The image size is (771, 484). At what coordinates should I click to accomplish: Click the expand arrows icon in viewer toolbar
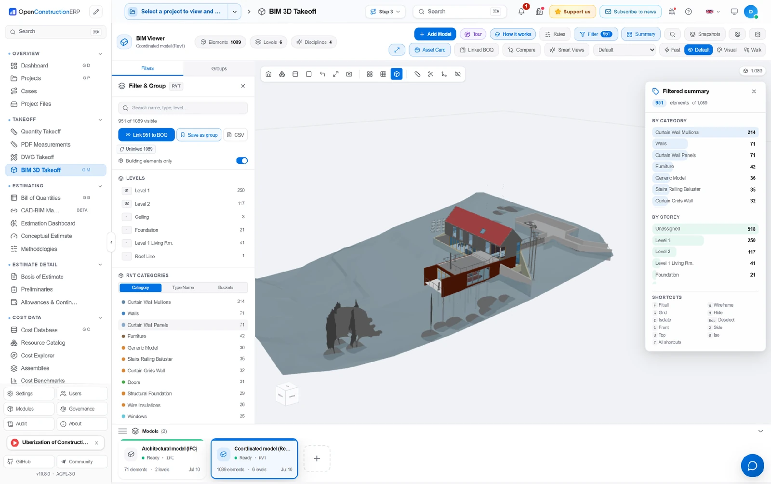coord(336,74)
